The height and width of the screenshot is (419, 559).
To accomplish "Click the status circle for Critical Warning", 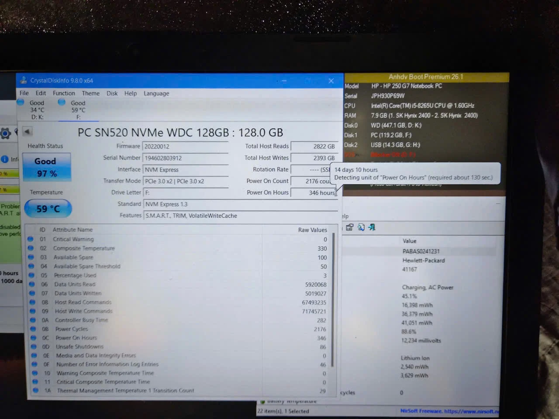I will click(x=30, y=239).
